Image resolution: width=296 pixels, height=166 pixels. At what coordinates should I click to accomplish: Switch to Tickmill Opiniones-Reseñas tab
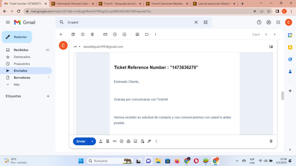[x=168, y=4]
